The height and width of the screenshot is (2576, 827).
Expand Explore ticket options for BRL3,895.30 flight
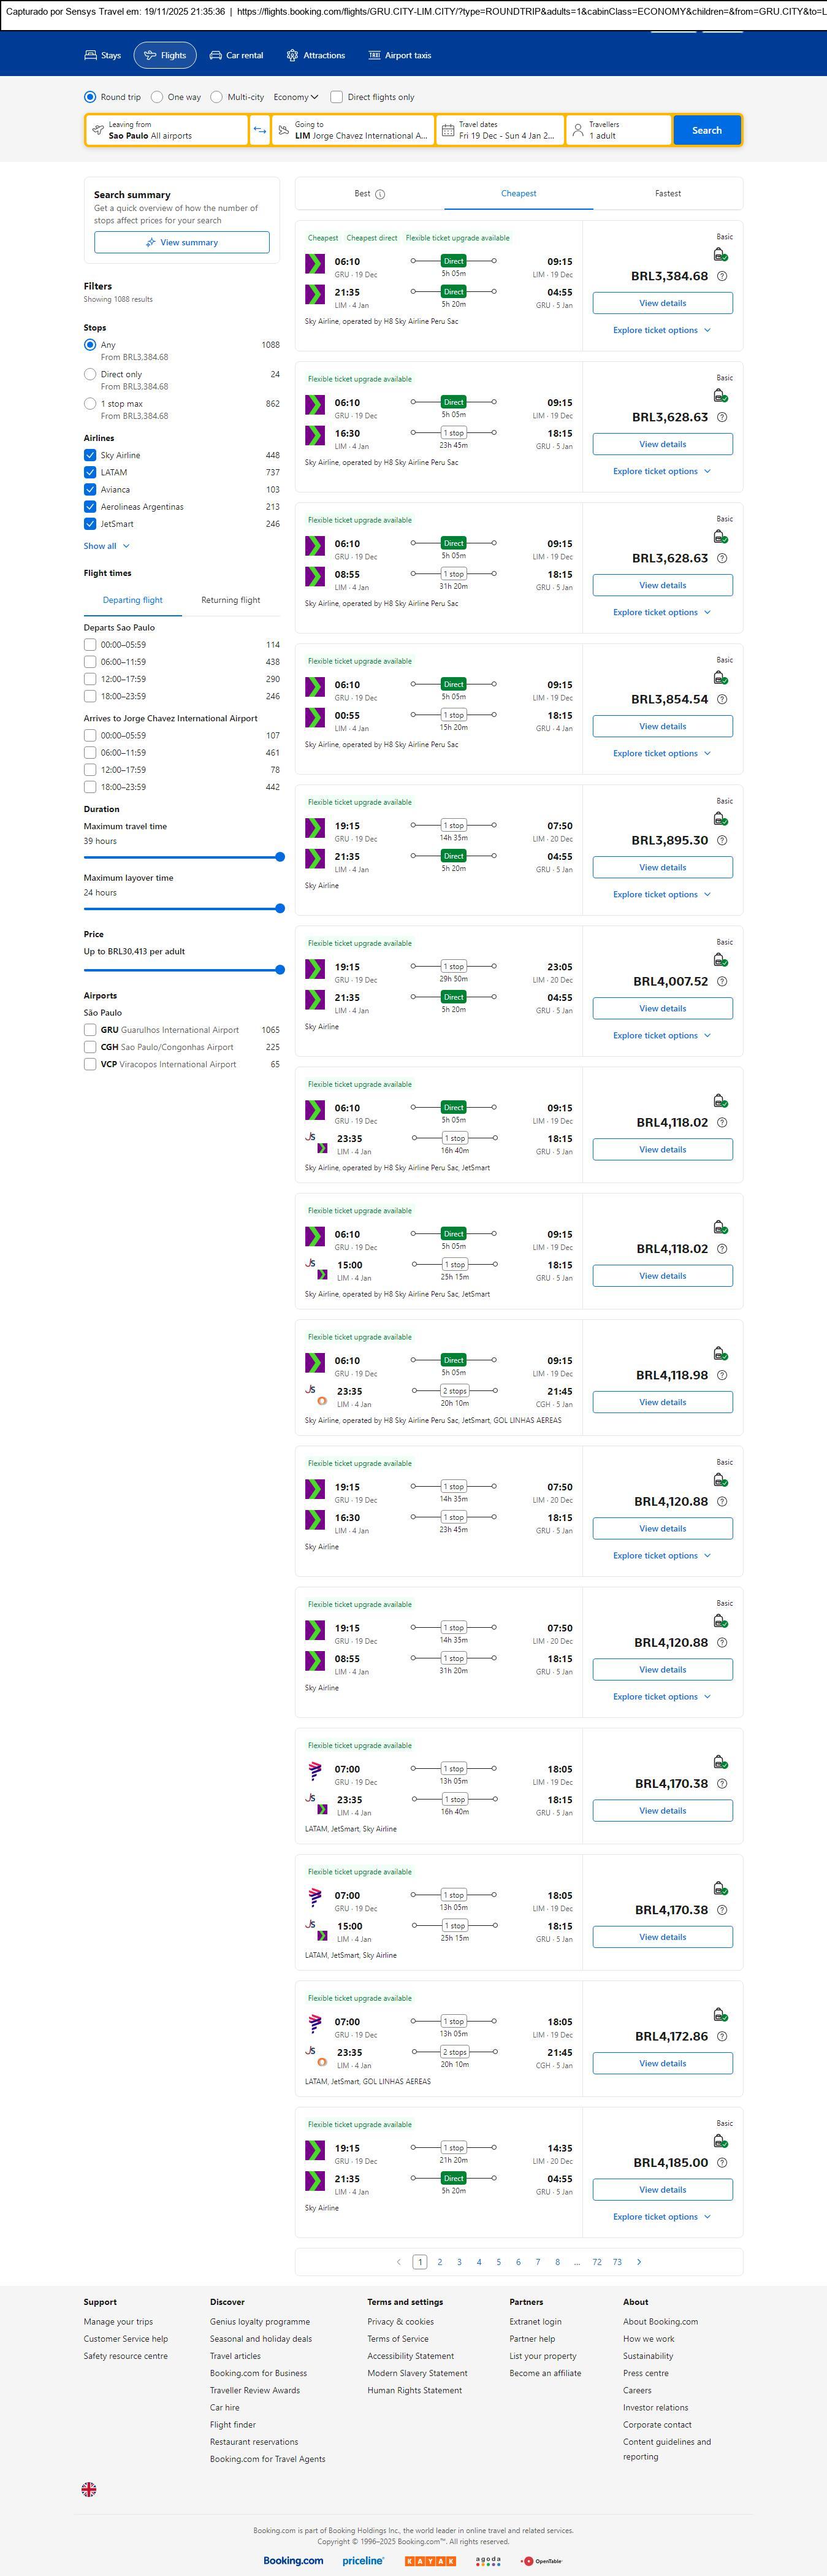pyautogui.click(x=661, y=894)
